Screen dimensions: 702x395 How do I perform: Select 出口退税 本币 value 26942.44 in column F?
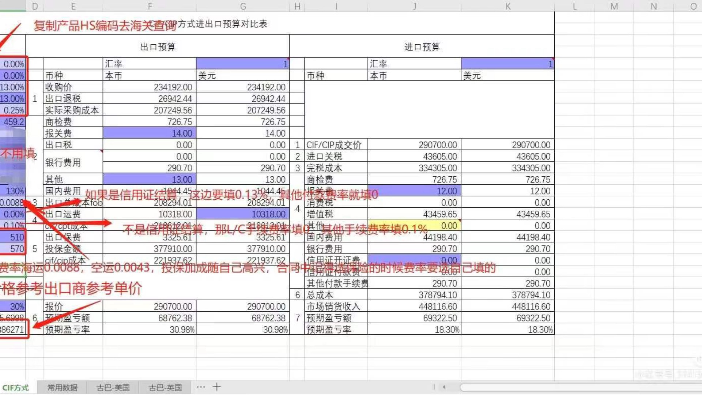(x=150, y=98)
